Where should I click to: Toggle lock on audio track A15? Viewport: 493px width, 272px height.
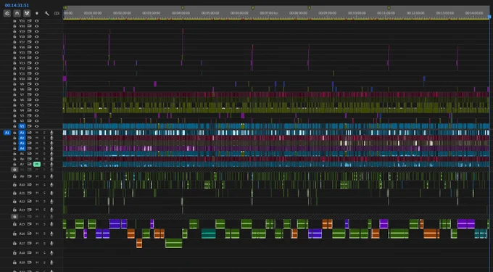point(14,224)
